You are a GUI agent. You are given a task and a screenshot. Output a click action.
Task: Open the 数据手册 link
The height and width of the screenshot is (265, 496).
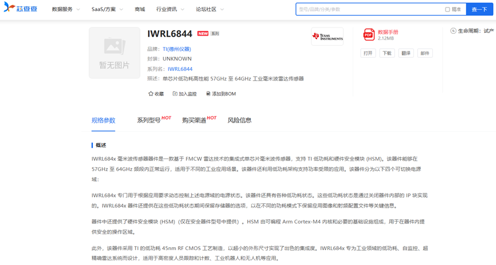pos(388,32)
